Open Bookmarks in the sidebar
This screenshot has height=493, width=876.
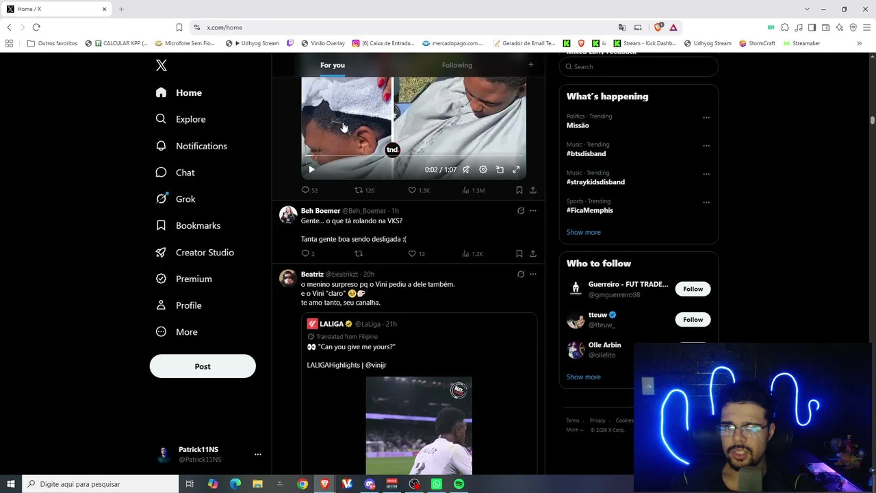188,225
